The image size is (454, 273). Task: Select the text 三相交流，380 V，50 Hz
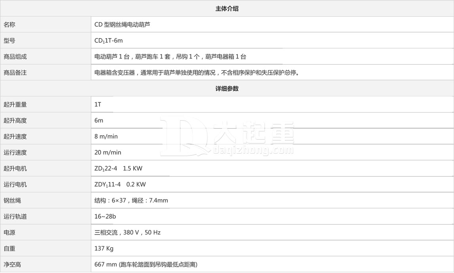127,233
